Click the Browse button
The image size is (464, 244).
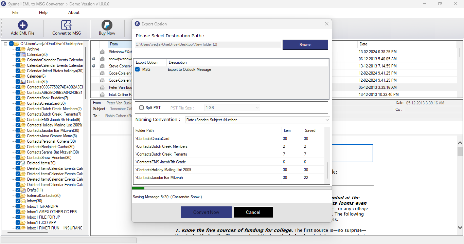pos(305,45)
